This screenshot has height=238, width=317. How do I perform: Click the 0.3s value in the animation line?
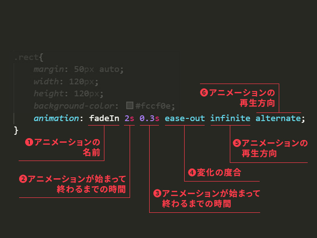coord(149,118)
